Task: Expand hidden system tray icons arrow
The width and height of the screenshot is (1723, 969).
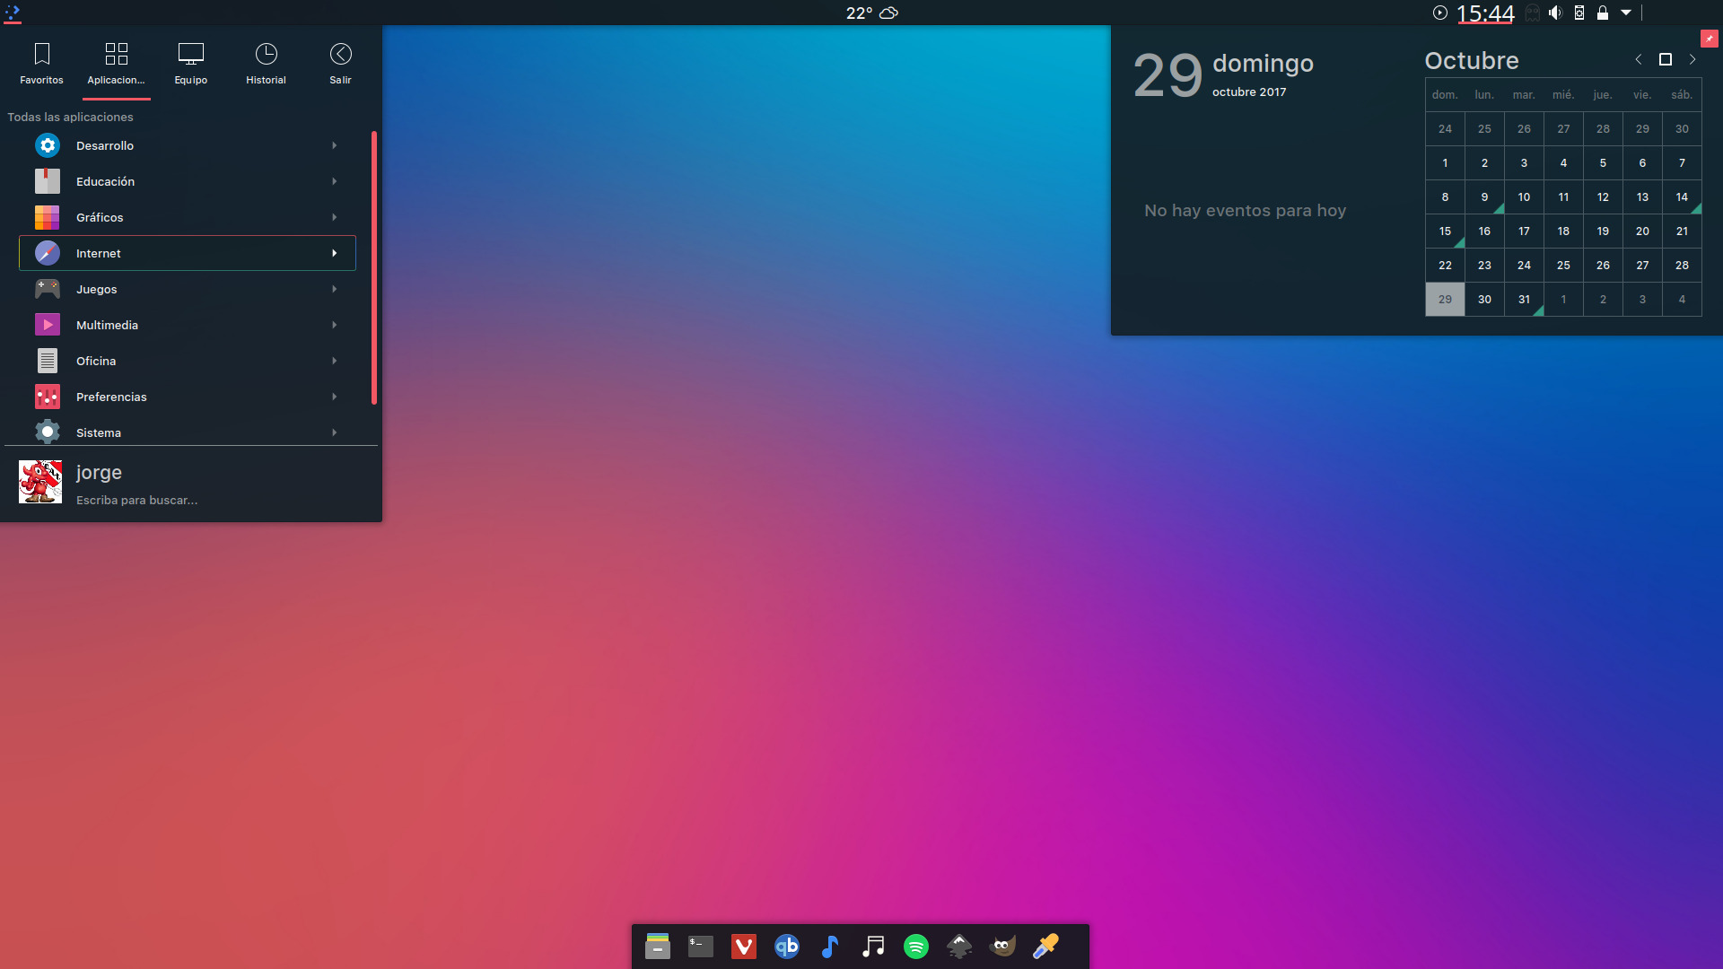Action: pos(1626,13)
